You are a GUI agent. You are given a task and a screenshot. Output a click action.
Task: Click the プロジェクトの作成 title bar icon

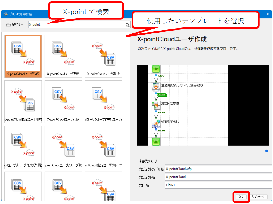(6, 14)
